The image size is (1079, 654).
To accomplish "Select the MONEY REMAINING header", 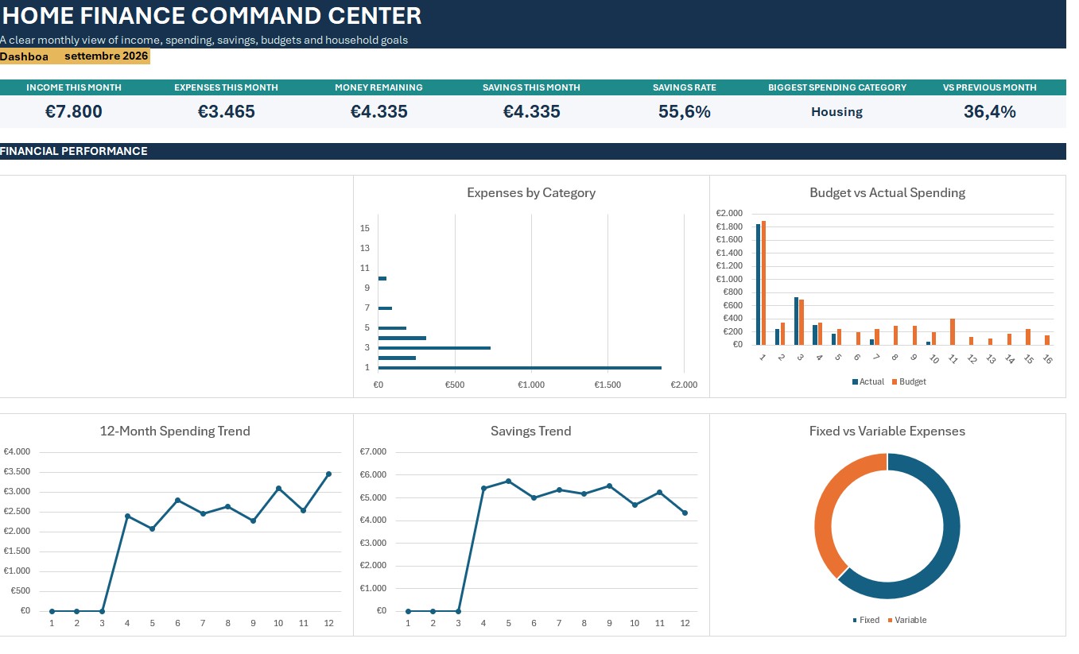I will pyautogui.click(x=379, y=87).
